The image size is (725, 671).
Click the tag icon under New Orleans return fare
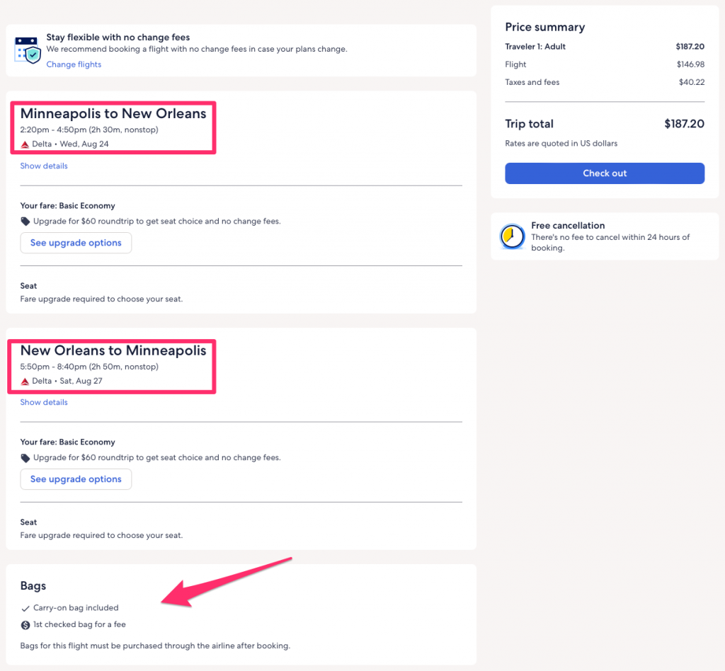(x=25, y=458)
